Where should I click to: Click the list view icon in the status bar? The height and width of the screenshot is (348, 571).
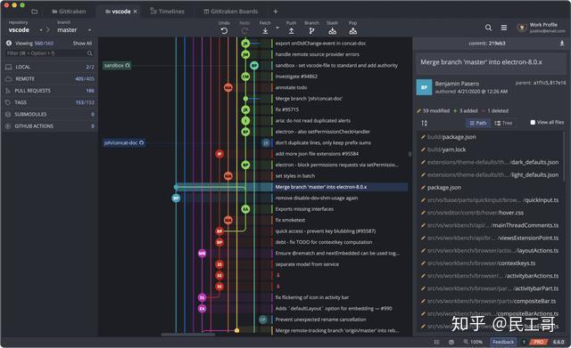point(436,342)
